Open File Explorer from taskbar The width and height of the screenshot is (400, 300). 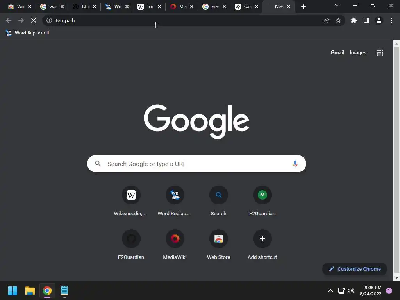point(30,291)
